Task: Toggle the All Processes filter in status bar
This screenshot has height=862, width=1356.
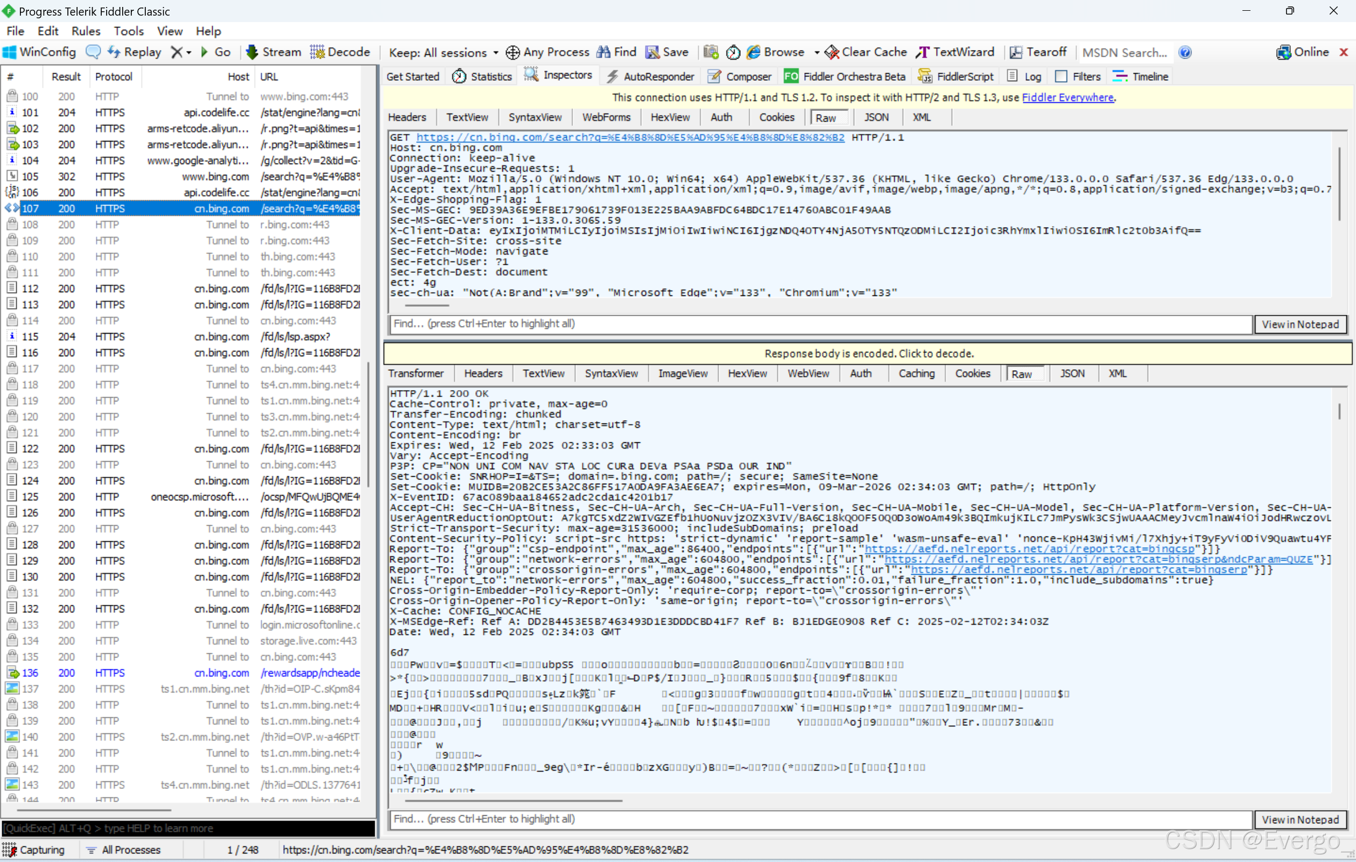Action: (123, 850)
